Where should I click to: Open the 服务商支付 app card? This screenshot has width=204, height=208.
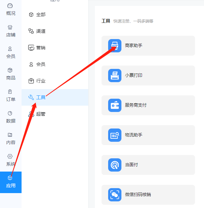[148, 105]
